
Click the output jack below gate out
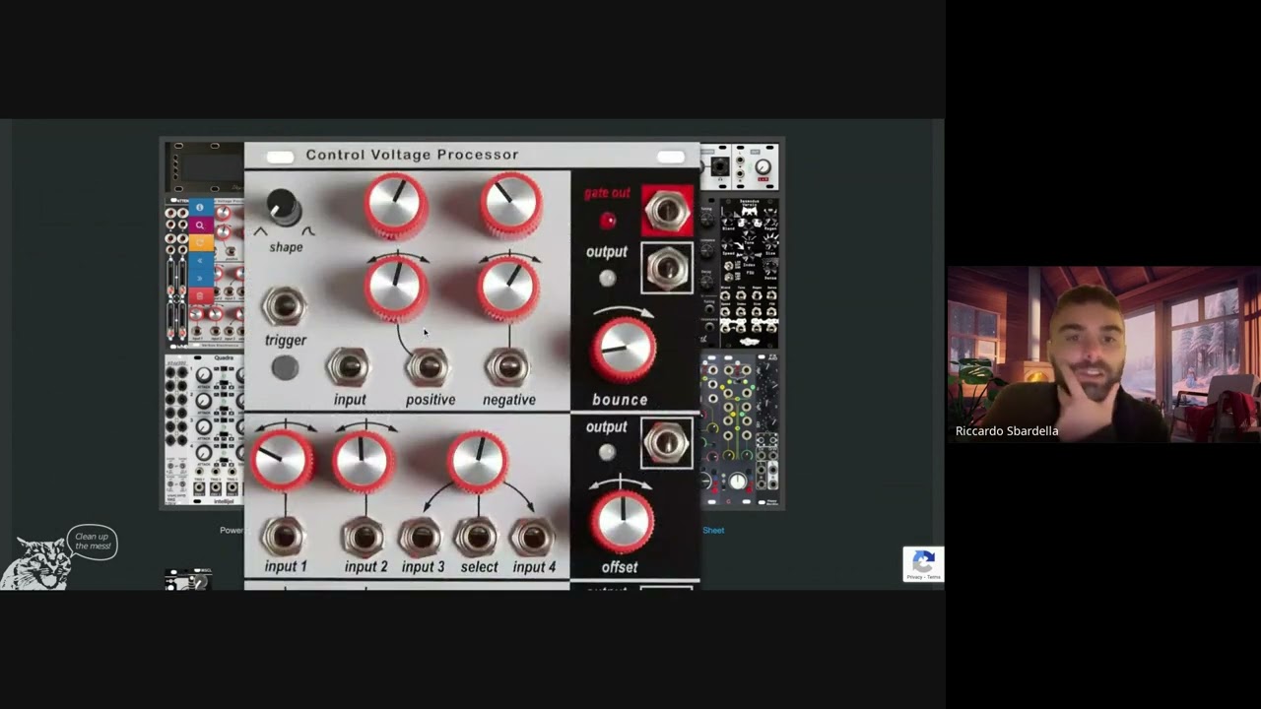(667, 267)
